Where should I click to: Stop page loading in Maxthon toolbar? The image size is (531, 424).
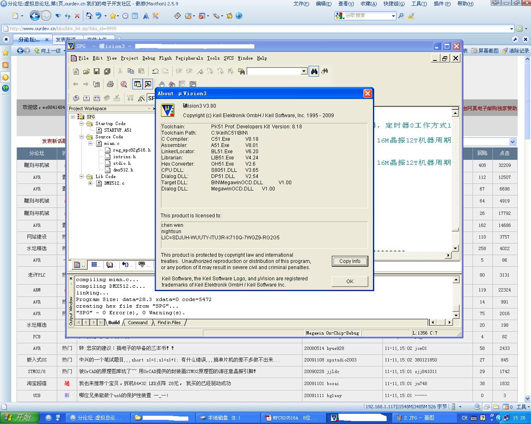(77, 16)
